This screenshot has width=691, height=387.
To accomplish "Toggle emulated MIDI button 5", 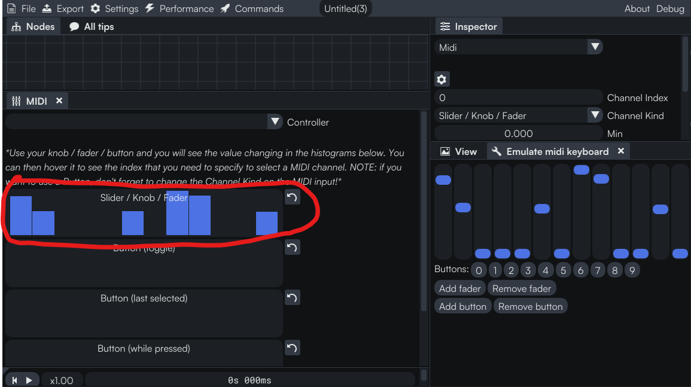I will (563, 270).
